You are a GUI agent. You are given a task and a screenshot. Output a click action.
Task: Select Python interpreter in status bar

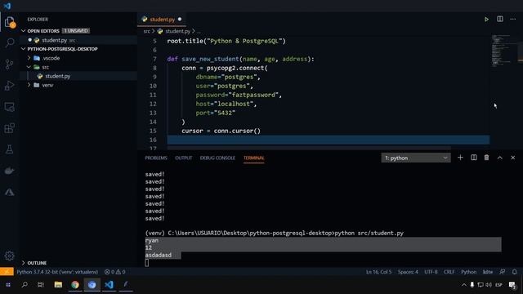click(x=57, y=272)
